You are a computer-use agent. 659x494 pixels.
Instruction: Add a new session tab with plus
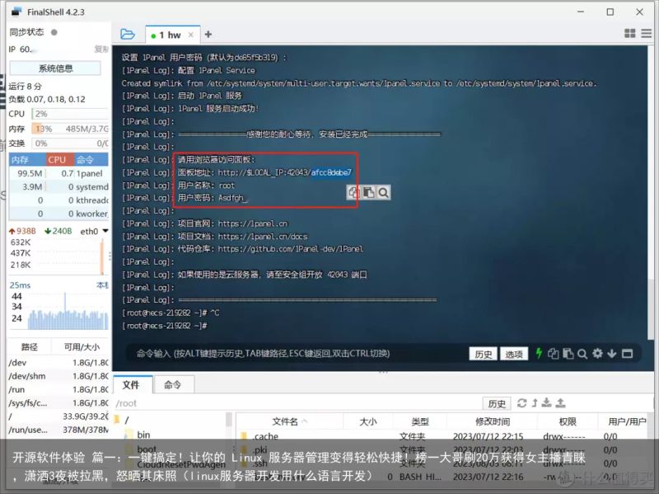208,35
